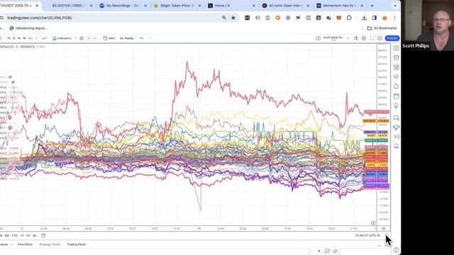Open indicator templates grid icon
454x255 pixels.
point(82,38)
